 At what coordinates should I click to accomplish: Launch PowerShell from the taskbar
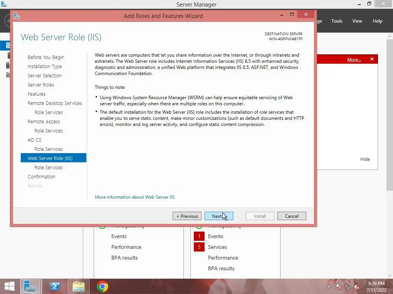[x=54, y=286]
